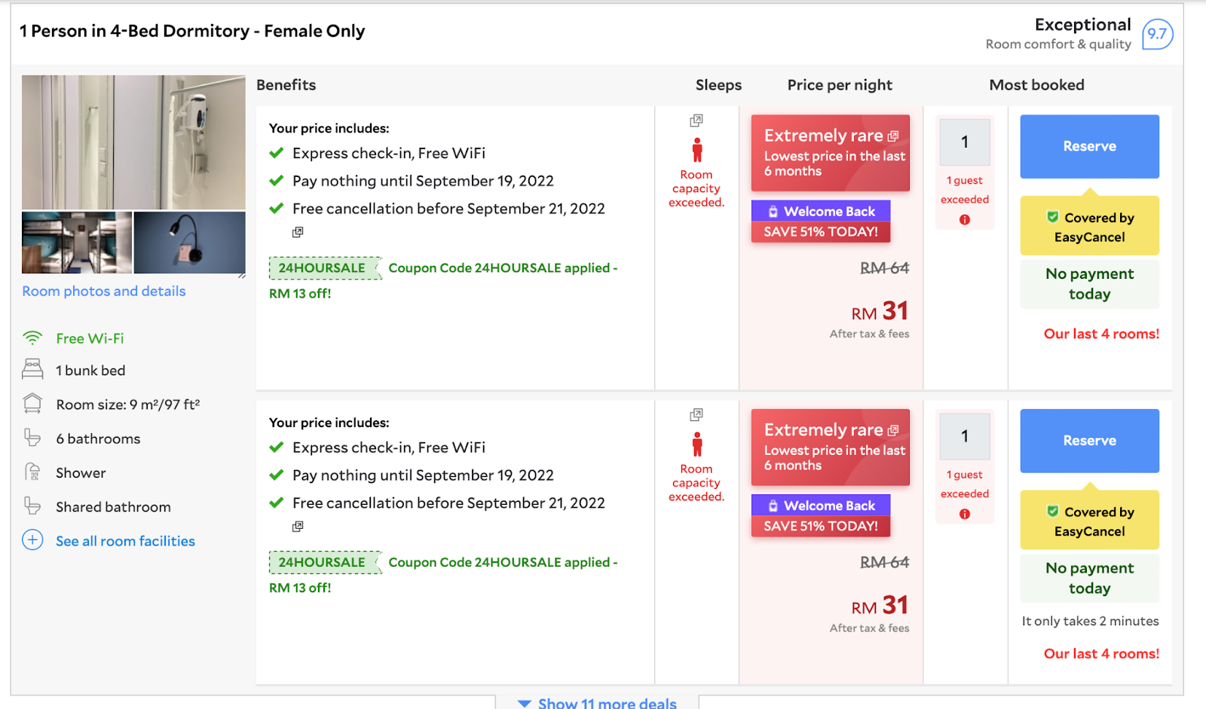Open popup icon beside second Extremely rare
1206x709 pixels.
pyautogui.click(x=893, y=430)
